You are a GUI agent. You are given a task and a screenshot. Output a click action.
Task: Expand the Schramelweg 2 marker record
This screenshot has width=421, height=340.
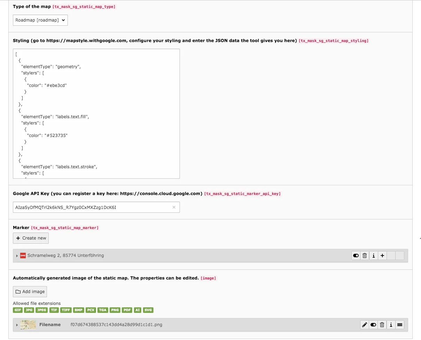(x=17, y=256)
